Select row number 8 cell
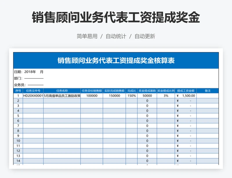The height and width of the screenshot is (178, 232). click(18, 131)
